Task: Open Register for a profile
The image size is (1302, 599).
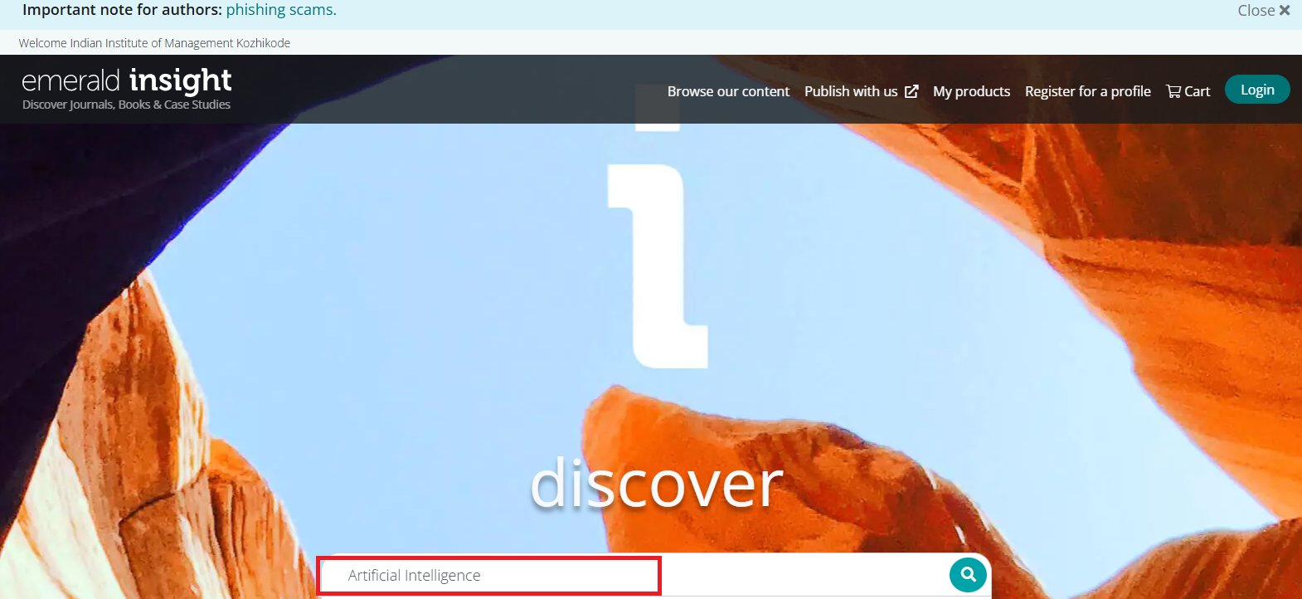Action: pos(1087,91)
